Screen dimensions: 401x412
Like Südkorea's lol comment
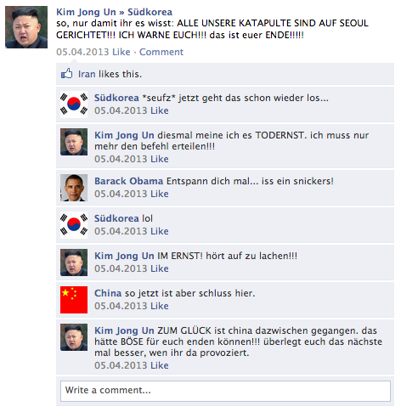point(160,231)
